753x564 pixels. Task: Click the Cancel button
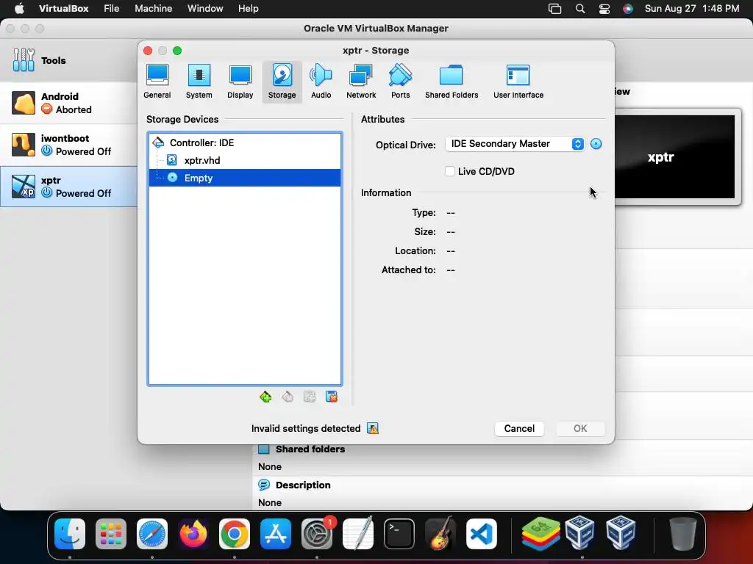click(519, 429)
